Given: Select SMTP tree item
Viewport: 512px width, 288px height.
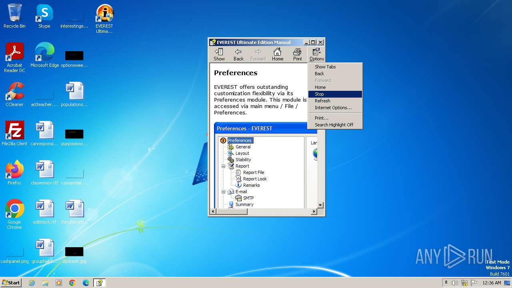Looking at the screenshot, I should point(248,198).
